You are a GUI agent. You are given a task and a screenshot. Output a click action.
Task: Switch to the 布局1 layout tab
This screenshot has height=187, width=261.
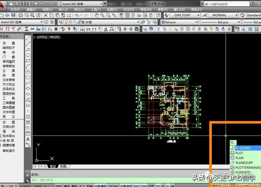[x=64, y=166]
